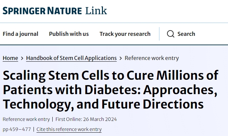
Task: Click the 'First Online: 26 March 2024' date
Action: [86, 119]
